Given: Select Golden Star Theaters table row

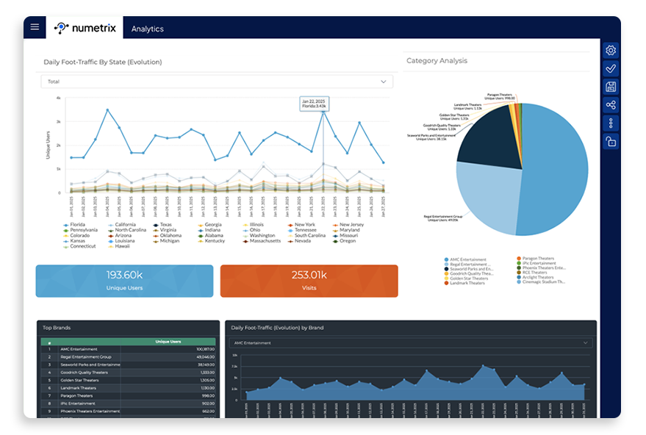Looking at the screenshot, I should pos(128,381).
